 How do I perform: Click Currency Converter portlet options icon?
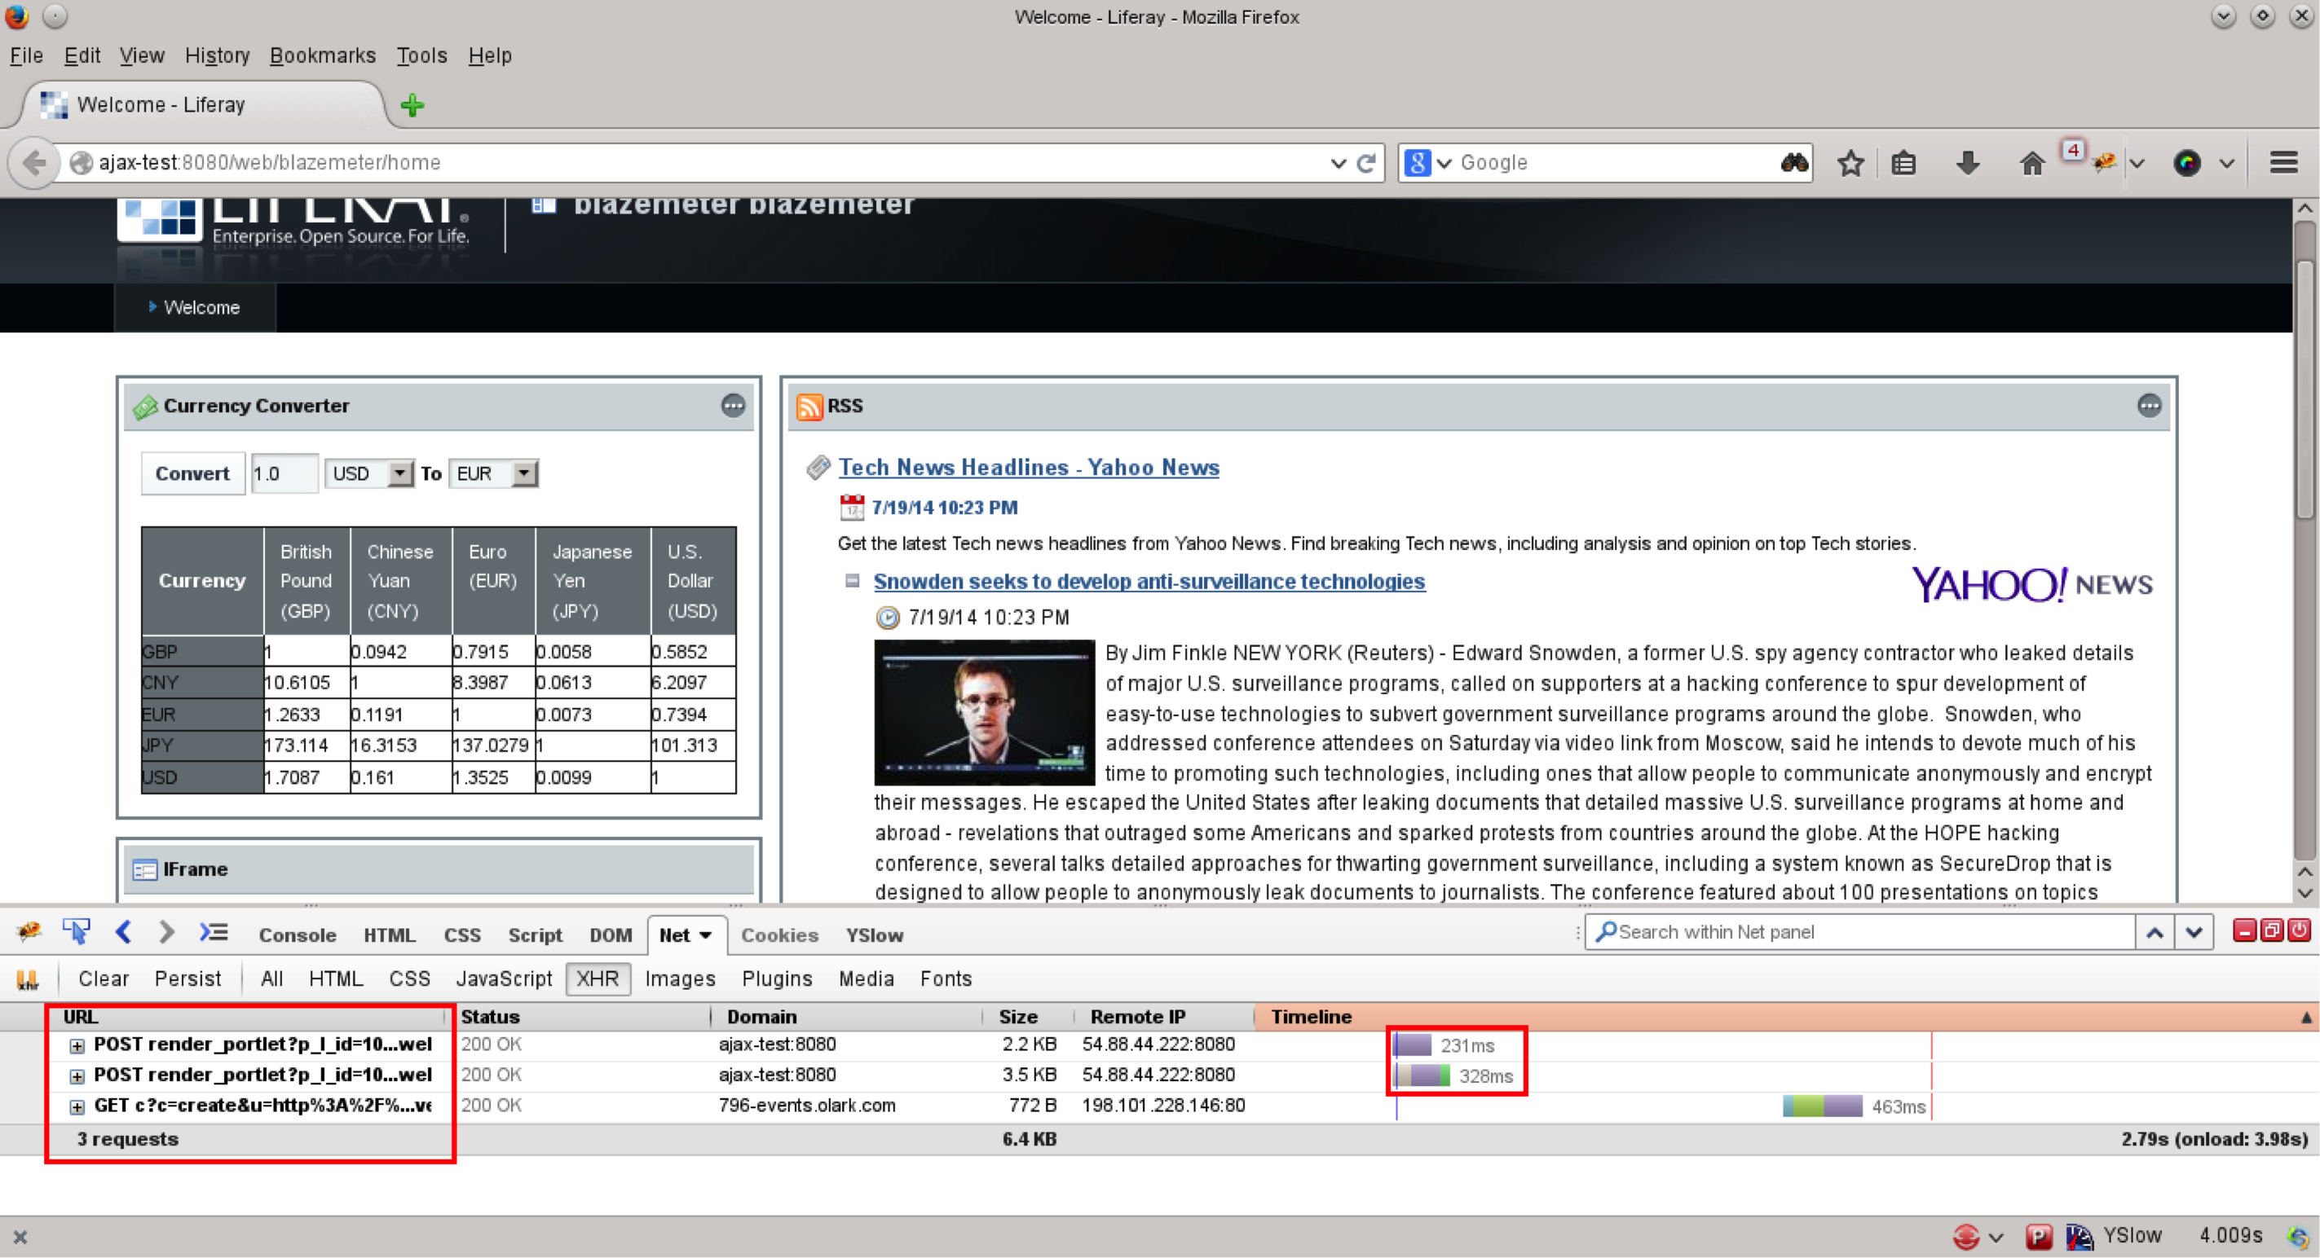733,406
